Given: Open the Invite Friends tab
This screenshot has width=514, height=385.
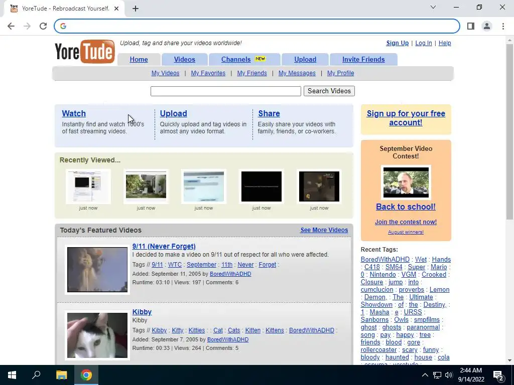Looking at the screenshot, I should point(363,59).
